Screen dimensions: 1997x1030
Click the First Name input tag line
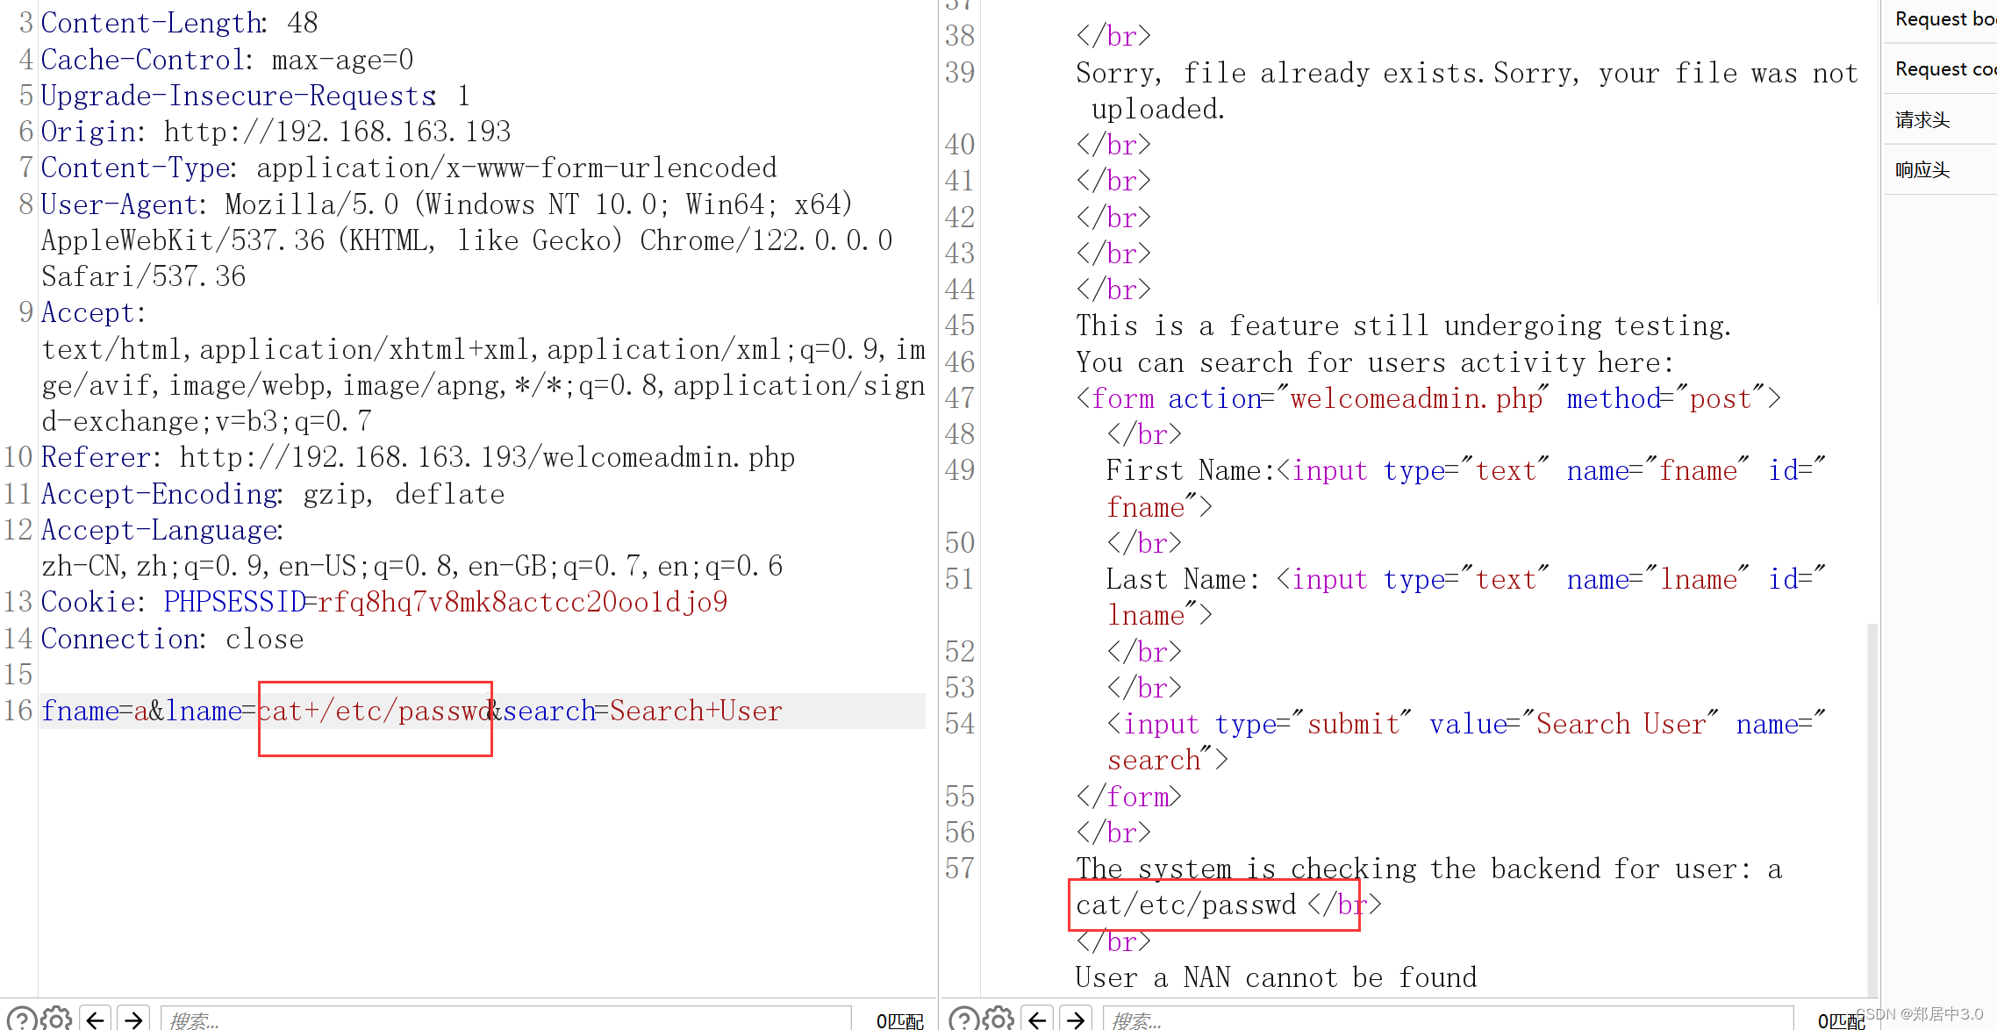(1465, 489)
